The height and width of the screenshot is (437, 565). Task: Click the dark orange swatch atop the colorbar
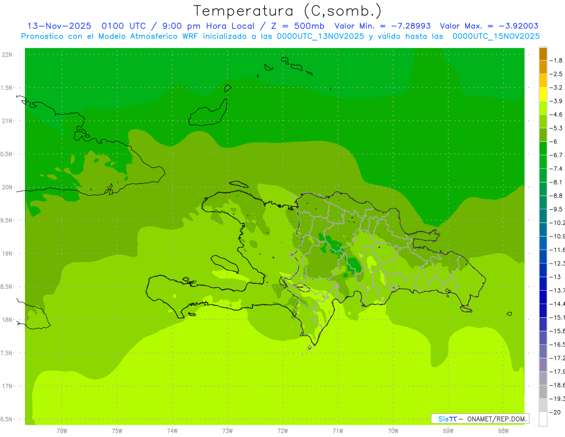[x=543, y=54]
